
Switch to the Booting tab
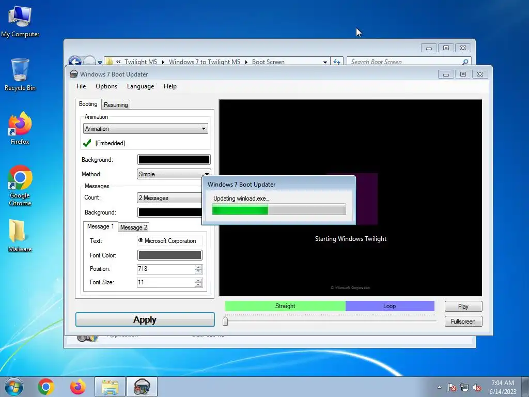tap(88, 104)
